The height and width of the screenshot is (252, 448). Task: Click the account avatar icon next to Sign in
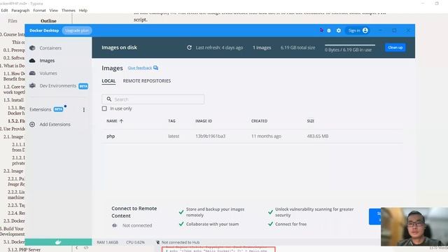(x=365, y=30)
